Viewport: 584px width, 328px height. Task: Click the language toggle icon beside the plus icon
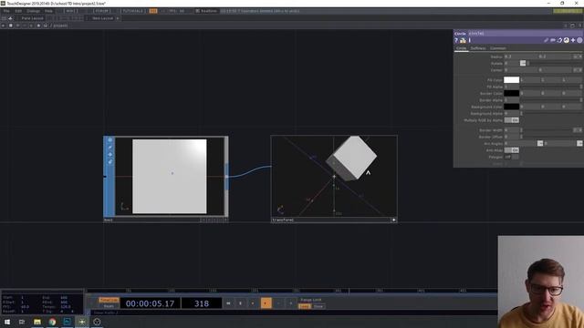click(x=566, y=40)
